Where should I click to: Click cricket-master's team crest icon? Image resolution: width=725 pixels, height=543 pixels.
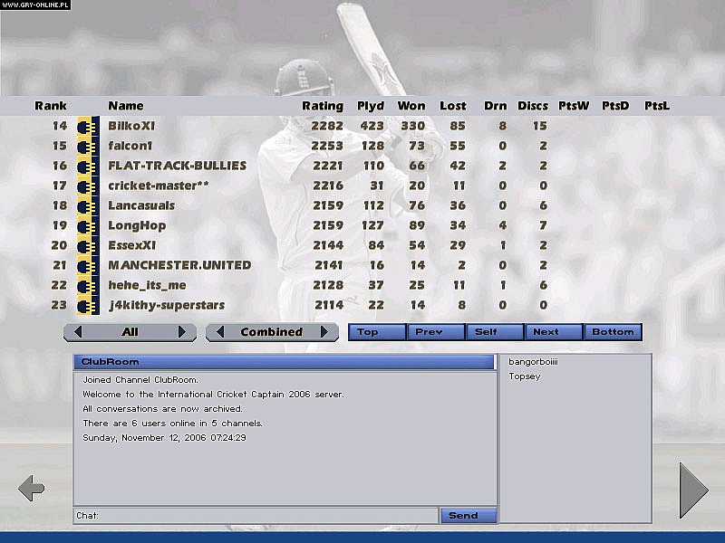click(x=86, y=186)
